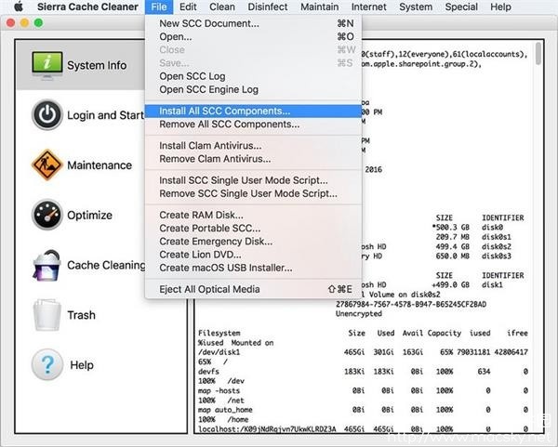Click the Cache Cleaning sidebar label

click(106, 265)
